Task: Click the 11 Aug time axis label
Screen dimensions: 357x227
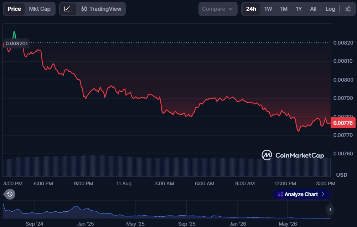Action: (x=124, y=184)
